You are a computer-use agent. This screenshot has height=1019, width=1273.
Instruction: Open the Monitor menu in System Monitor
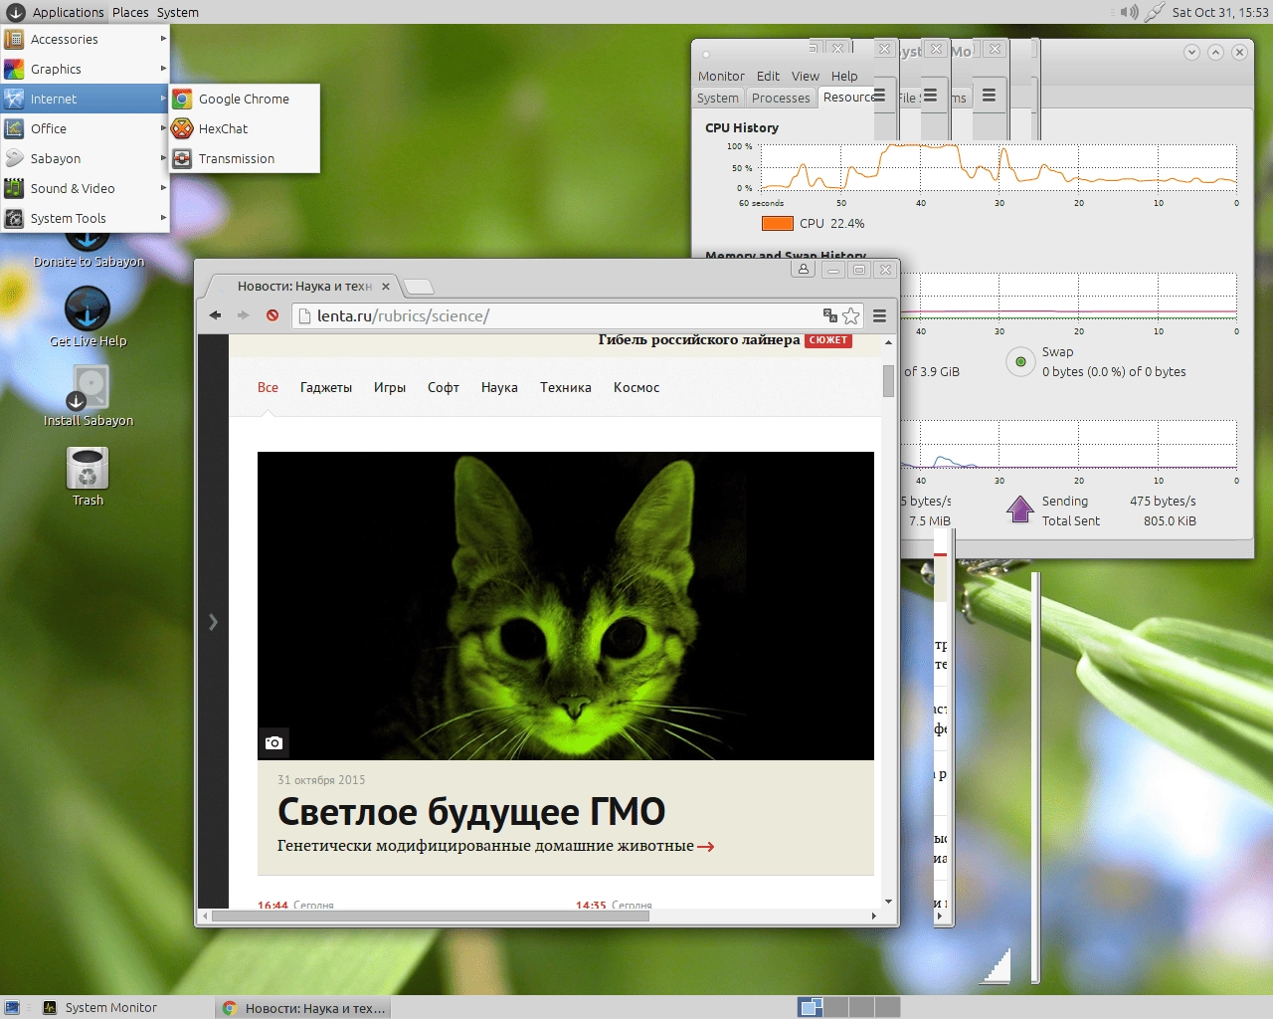721,76
